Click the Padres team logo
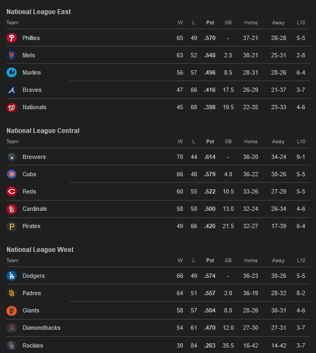The width and height of the screenshot is (316, 353). point(11,293)
